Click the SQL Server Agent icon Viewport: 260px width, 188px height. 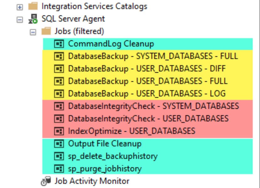click(x=33, y=19)
